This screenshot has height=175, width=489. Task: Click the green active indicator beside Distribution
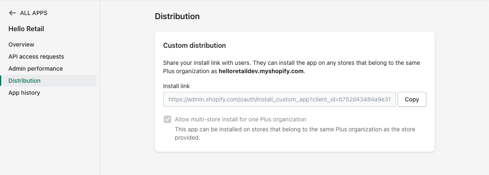[1, 81]
